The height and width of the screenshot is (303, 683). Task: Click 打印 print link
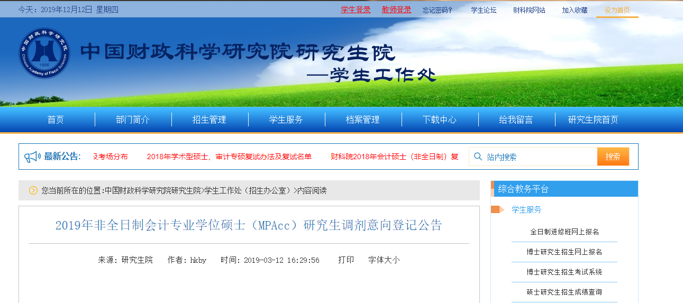point(347,260)
